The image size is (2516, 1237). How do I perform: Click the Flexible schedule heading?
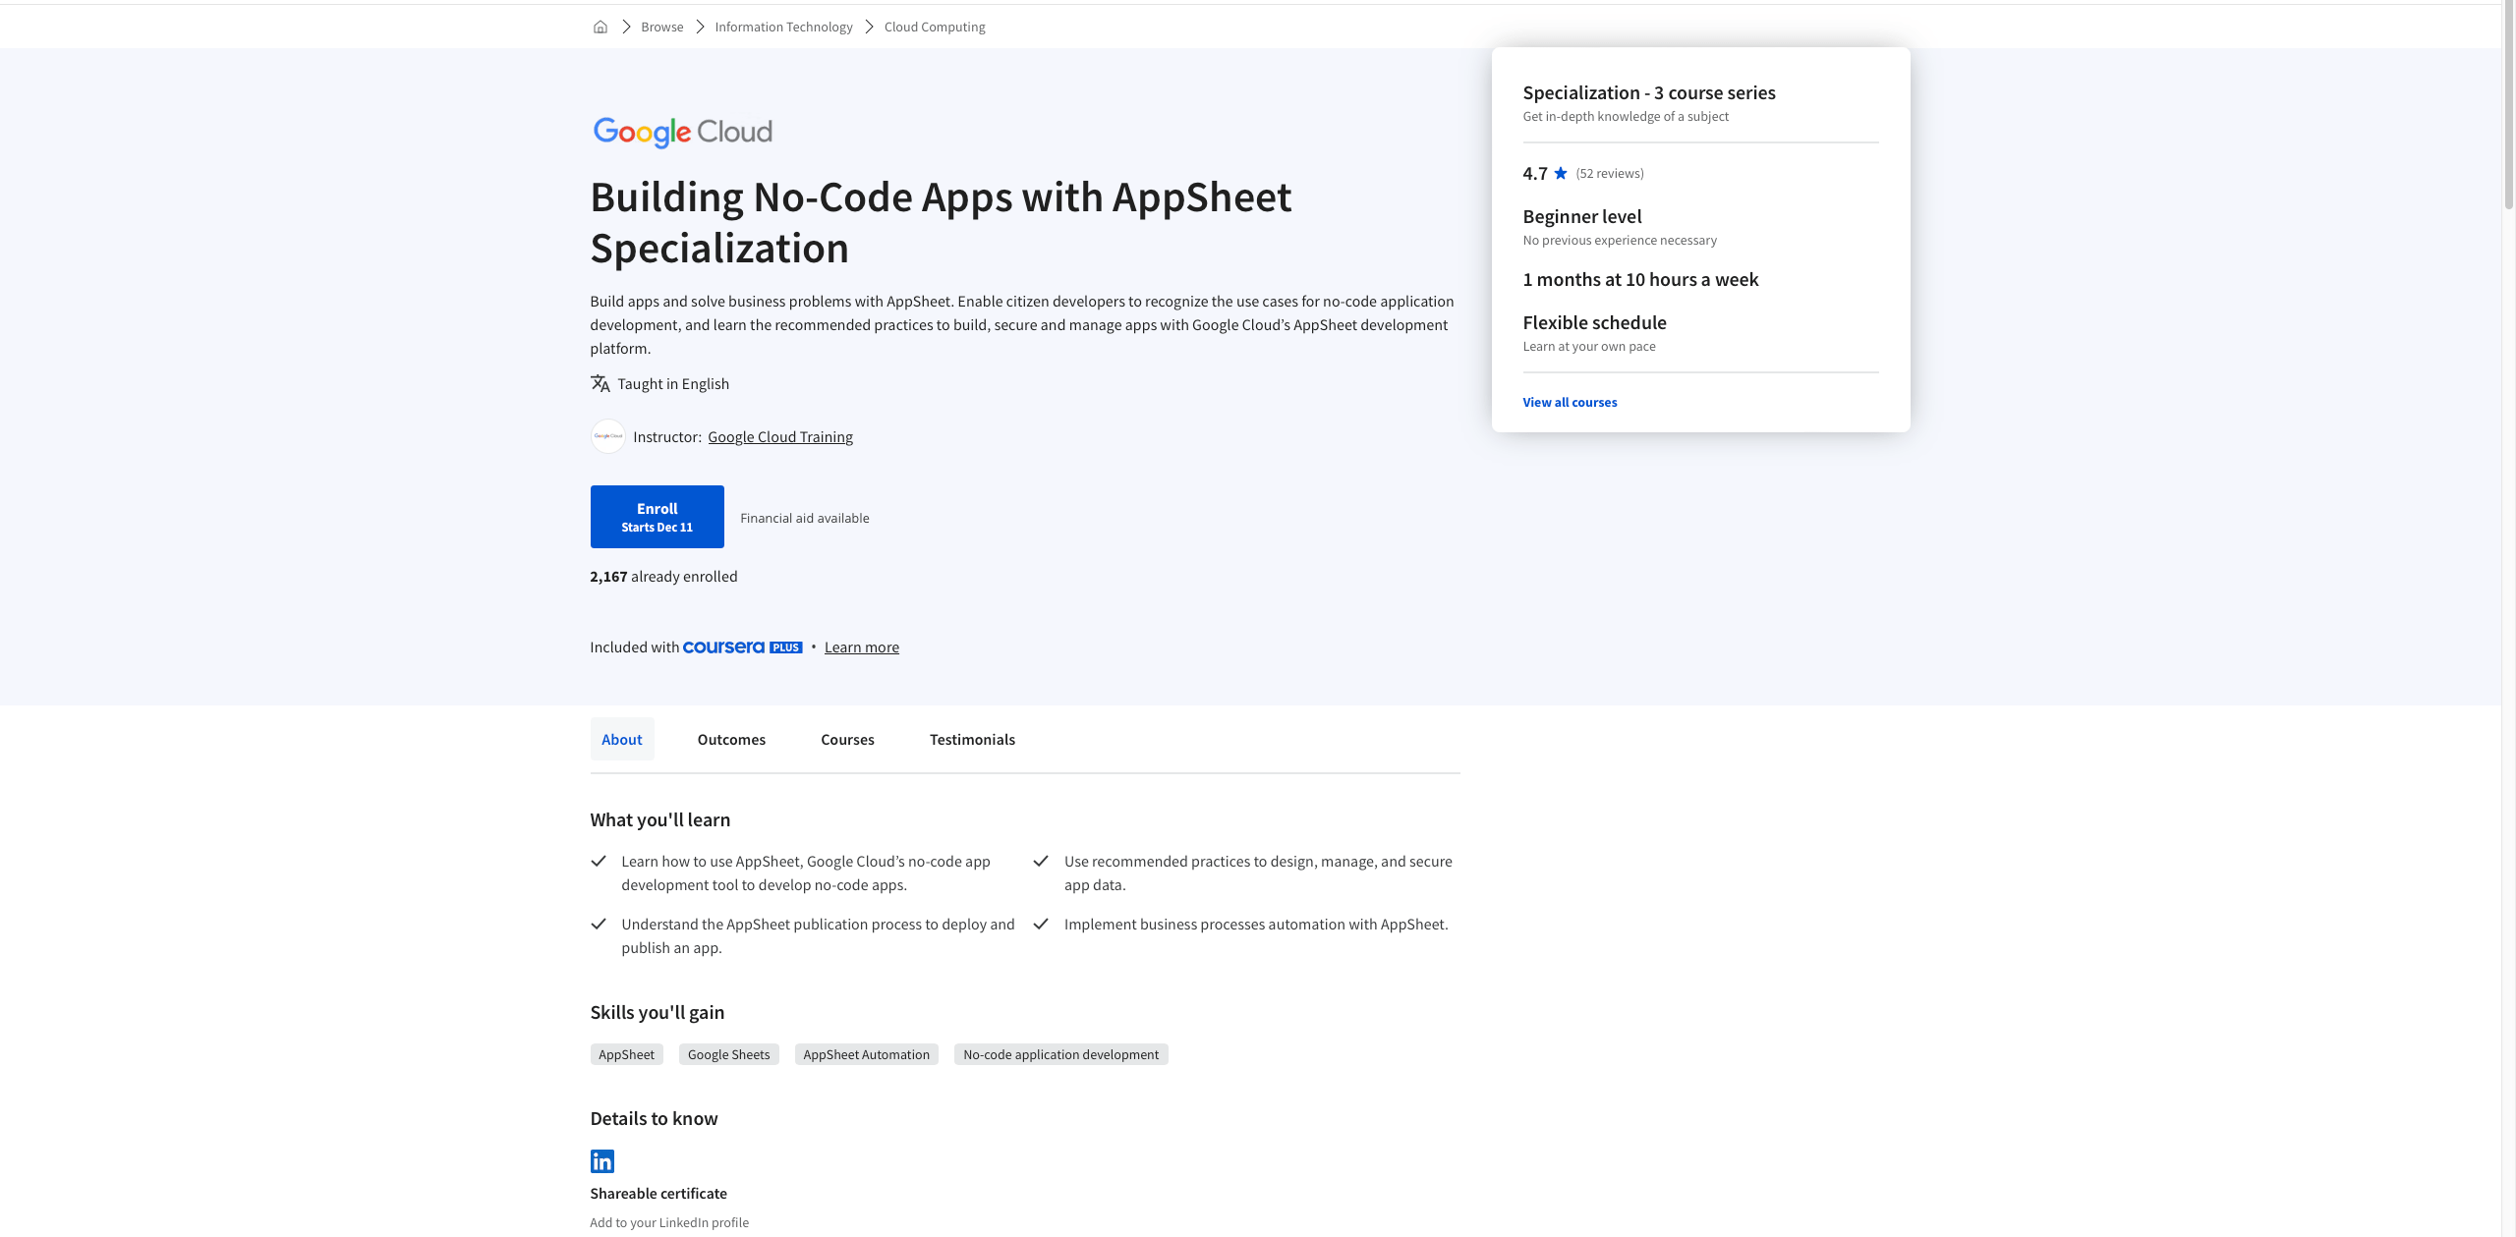(1594, 322)
